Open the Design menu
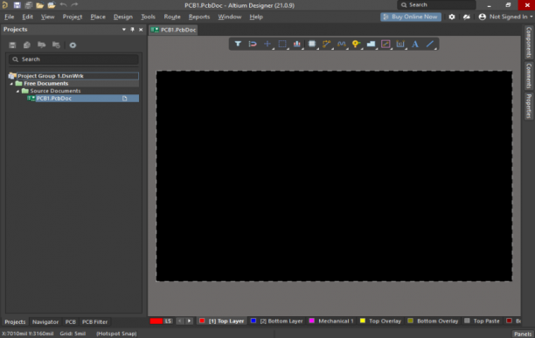The width and height of the screenshot is (535, 338). pyautogui.click(x=123, y=17)
